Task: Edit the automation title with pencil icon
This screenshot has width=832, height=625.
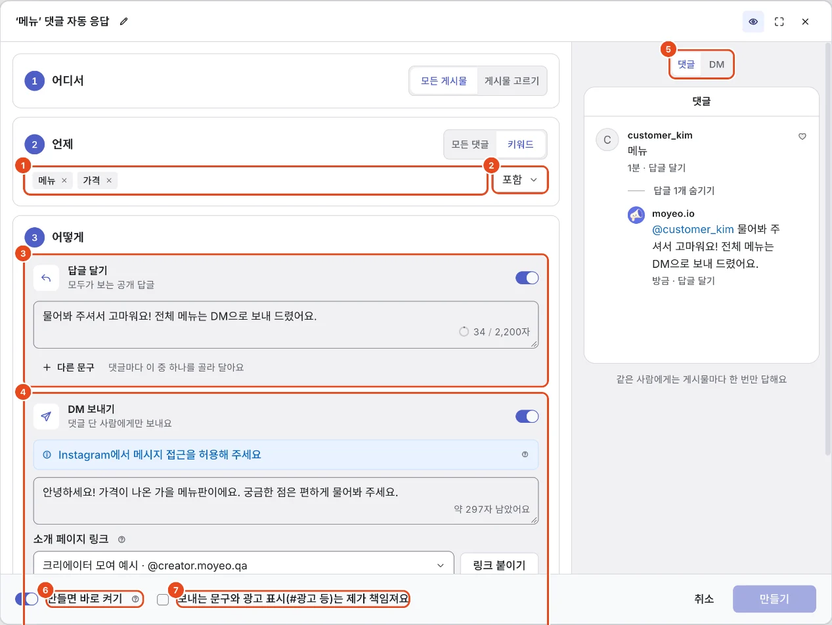Action: [124, 21]
